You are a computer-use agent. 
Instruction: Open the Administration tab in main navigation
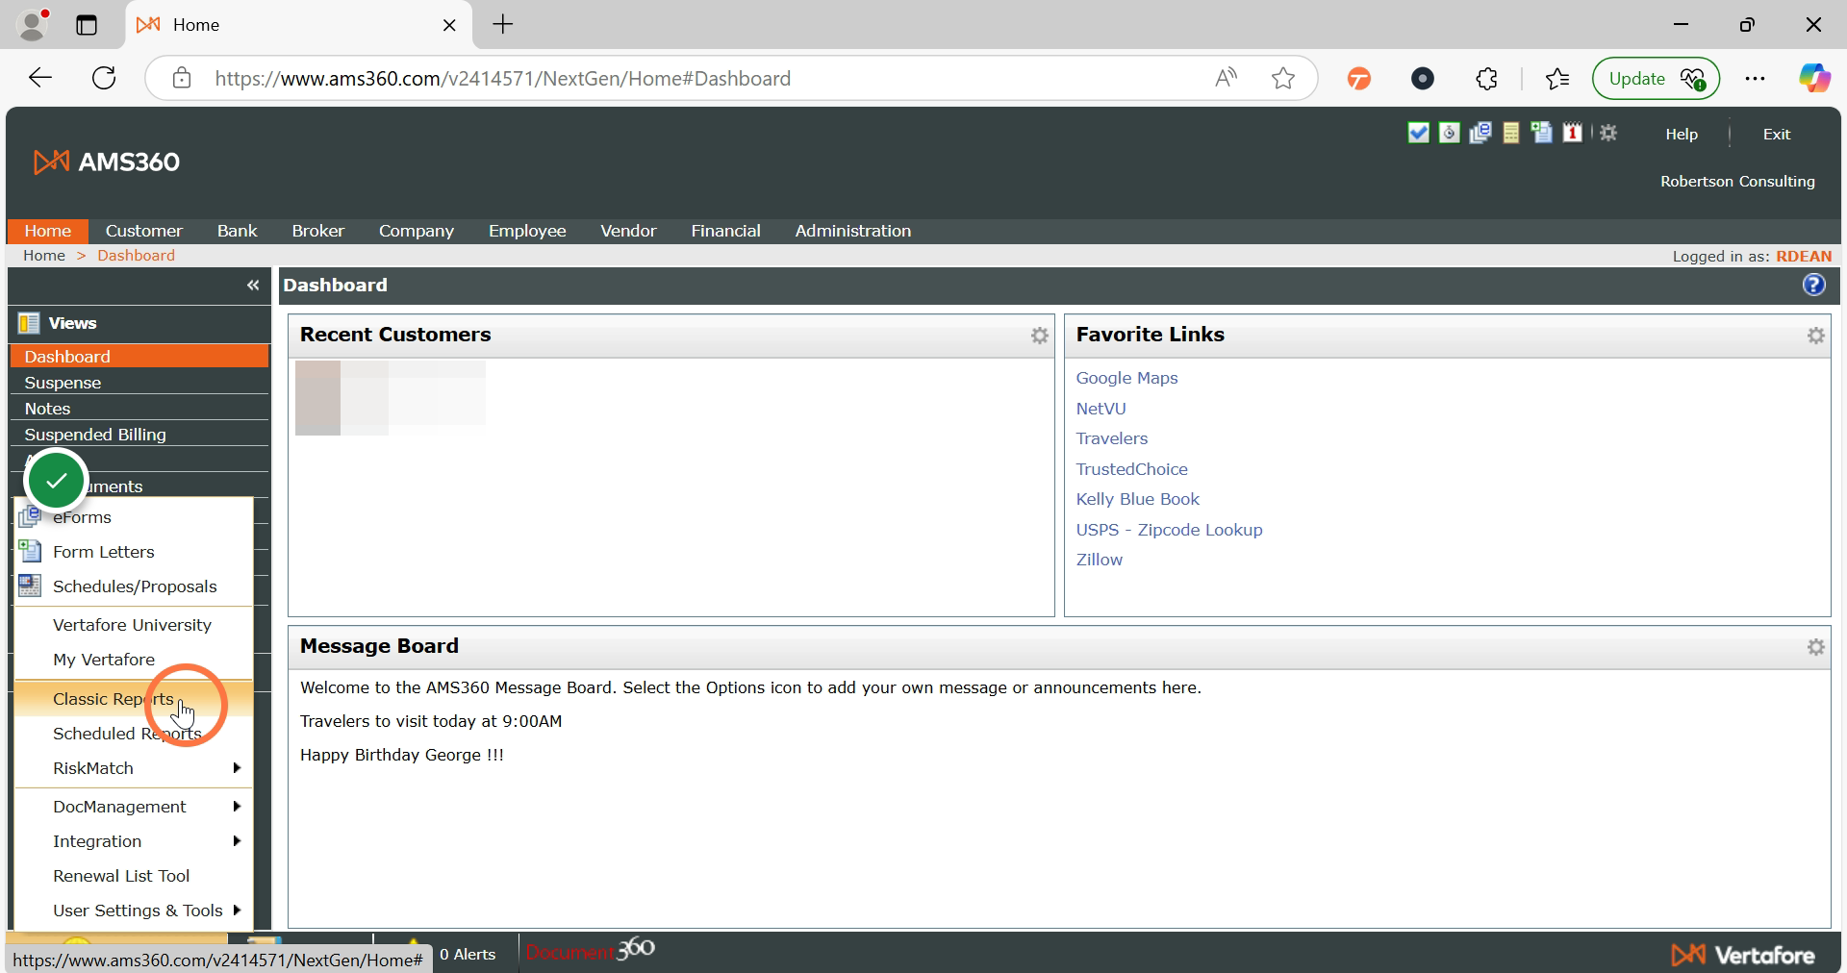click(853, 231)
